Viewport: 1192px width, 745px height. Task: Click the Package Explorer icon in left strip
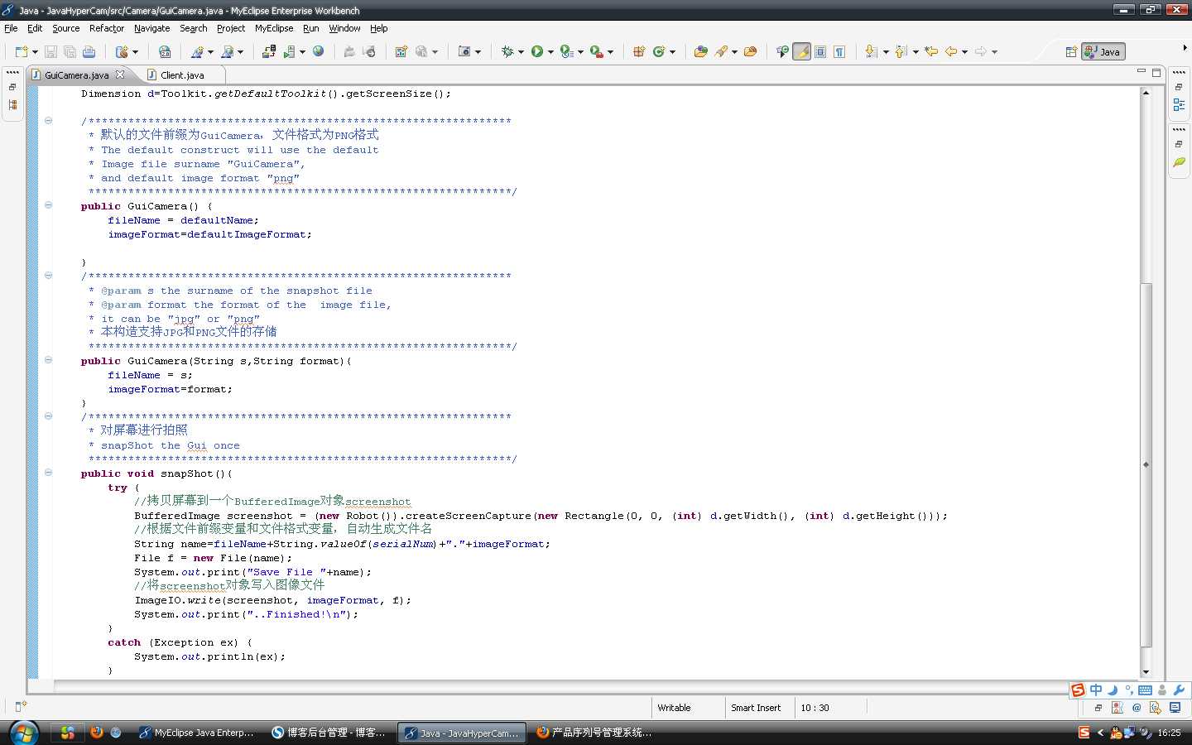(x=12, y=105)
